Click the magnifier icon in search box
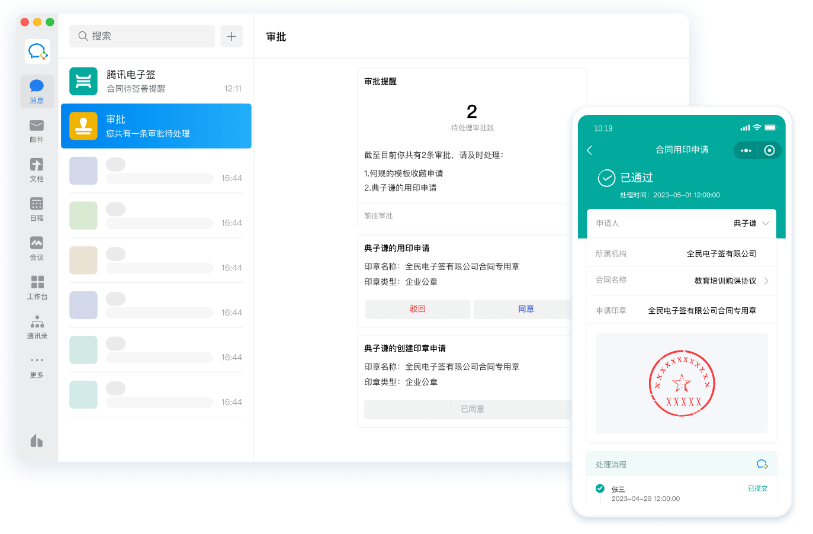Screen dimensions: 813x534 83,36
